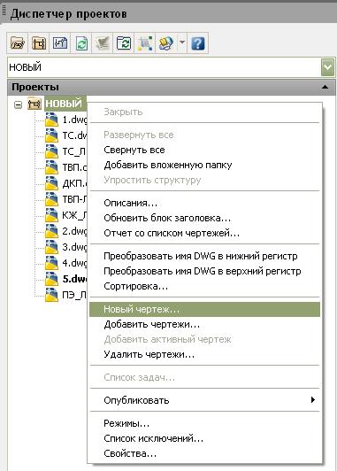
Task: Click the green Refresh toolbar icon
Action: click(x=81, y=43)
